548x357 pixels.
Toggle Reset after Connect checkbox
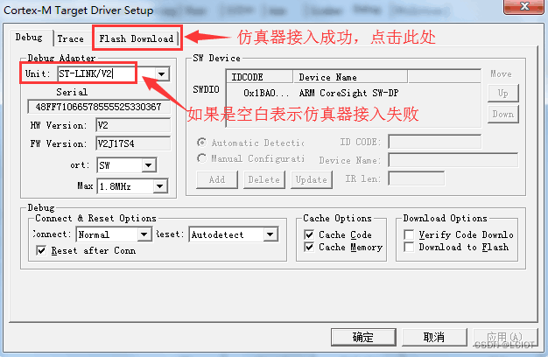point(41,250)
